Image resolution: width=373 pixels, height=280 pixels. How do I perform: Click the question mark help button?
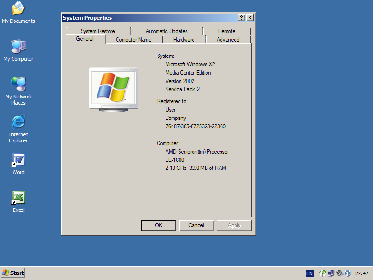point(241,18)
